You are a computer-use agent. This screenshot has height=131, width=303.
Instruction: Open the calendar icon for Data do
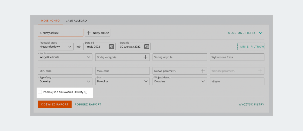pos(146,46)
